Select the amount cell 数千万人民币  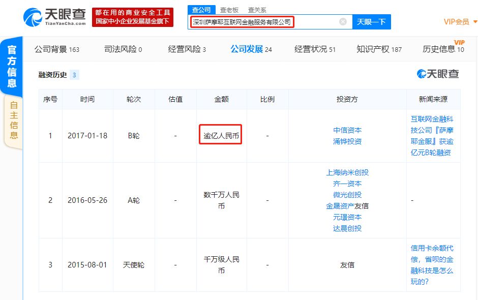click(221, 200)
